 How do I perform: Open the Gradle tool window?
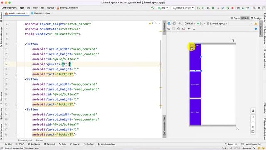264,17
